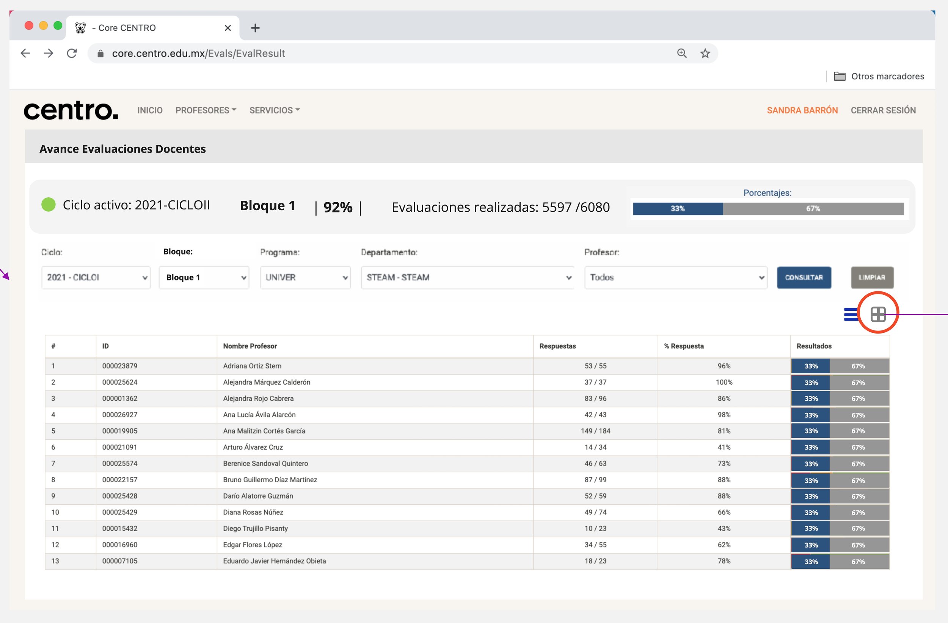Click the Evaluaciones realizadas: 5597 /6080 text
948x623 pixels.
click(x=501, y=207)
